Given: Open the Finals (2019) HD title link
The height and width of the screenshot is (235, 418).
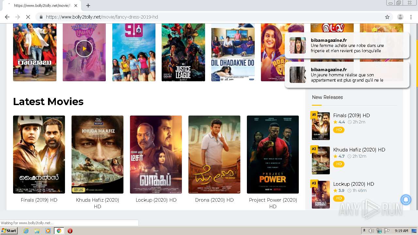Looking at the screenshot, I should pyautogui.click(x=39, y=200).
